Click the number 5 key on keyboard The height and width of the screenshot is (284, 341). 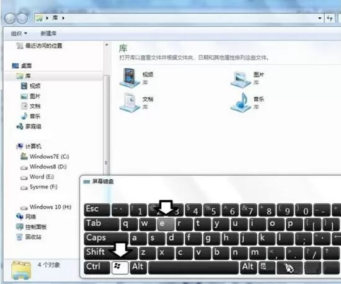(x=211, y=210)
